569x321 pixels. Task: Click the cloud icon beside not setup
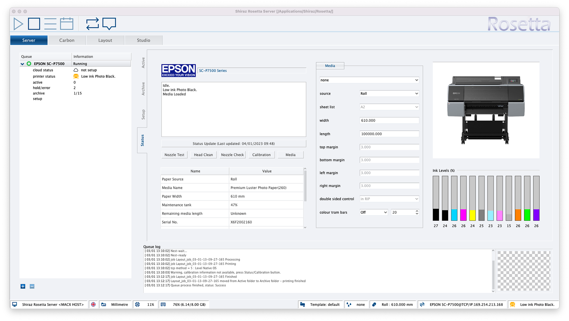tap(76, 70)
